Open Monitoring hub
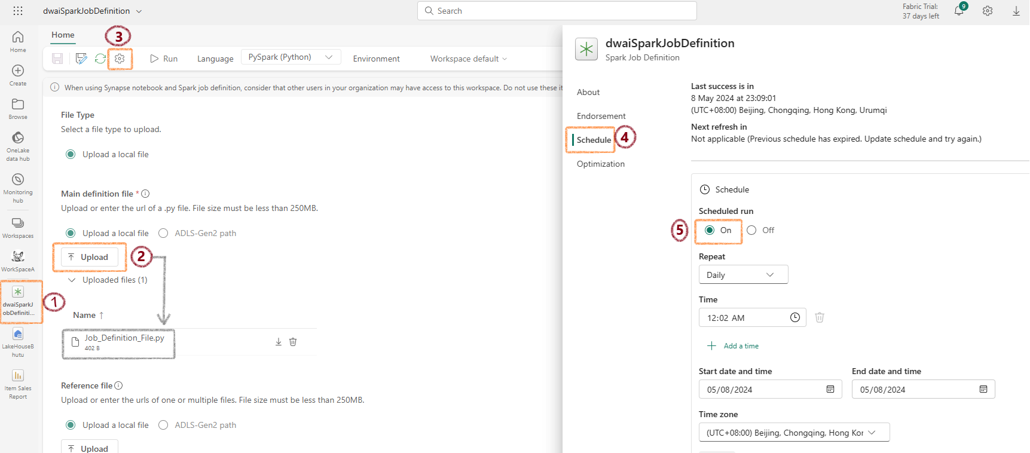This screenshot has width=1030, height=453. pyautogui.click(x=18, y=188)
